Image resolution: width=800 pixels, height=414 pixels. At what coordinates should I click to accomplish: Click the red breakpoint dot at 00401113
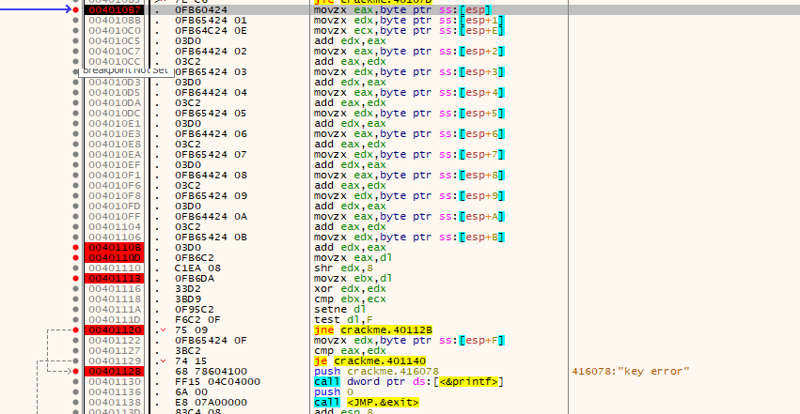pyautogui.click(x=76, y=278)
